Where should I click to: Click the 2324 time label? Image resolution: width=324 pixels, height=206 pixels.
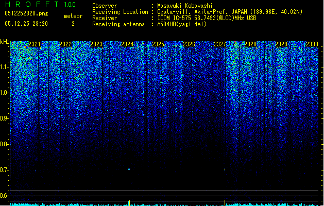coord(127,44)
